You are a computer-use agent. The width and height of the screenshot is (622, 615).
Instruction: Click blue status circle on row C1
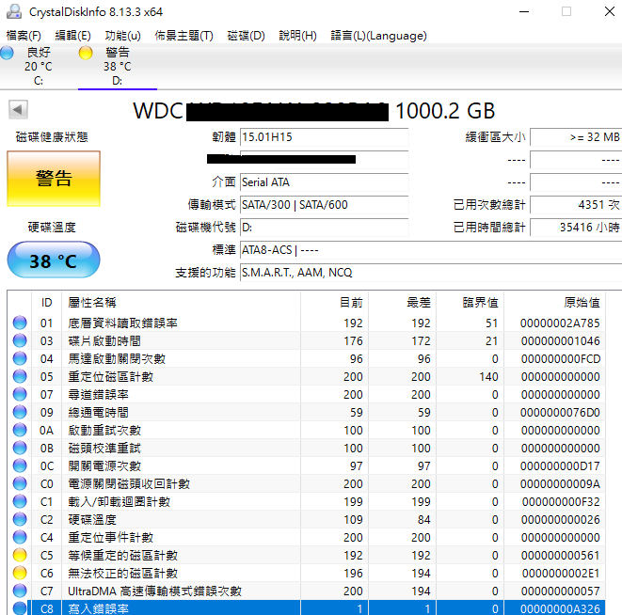click(x=20, y=501)
